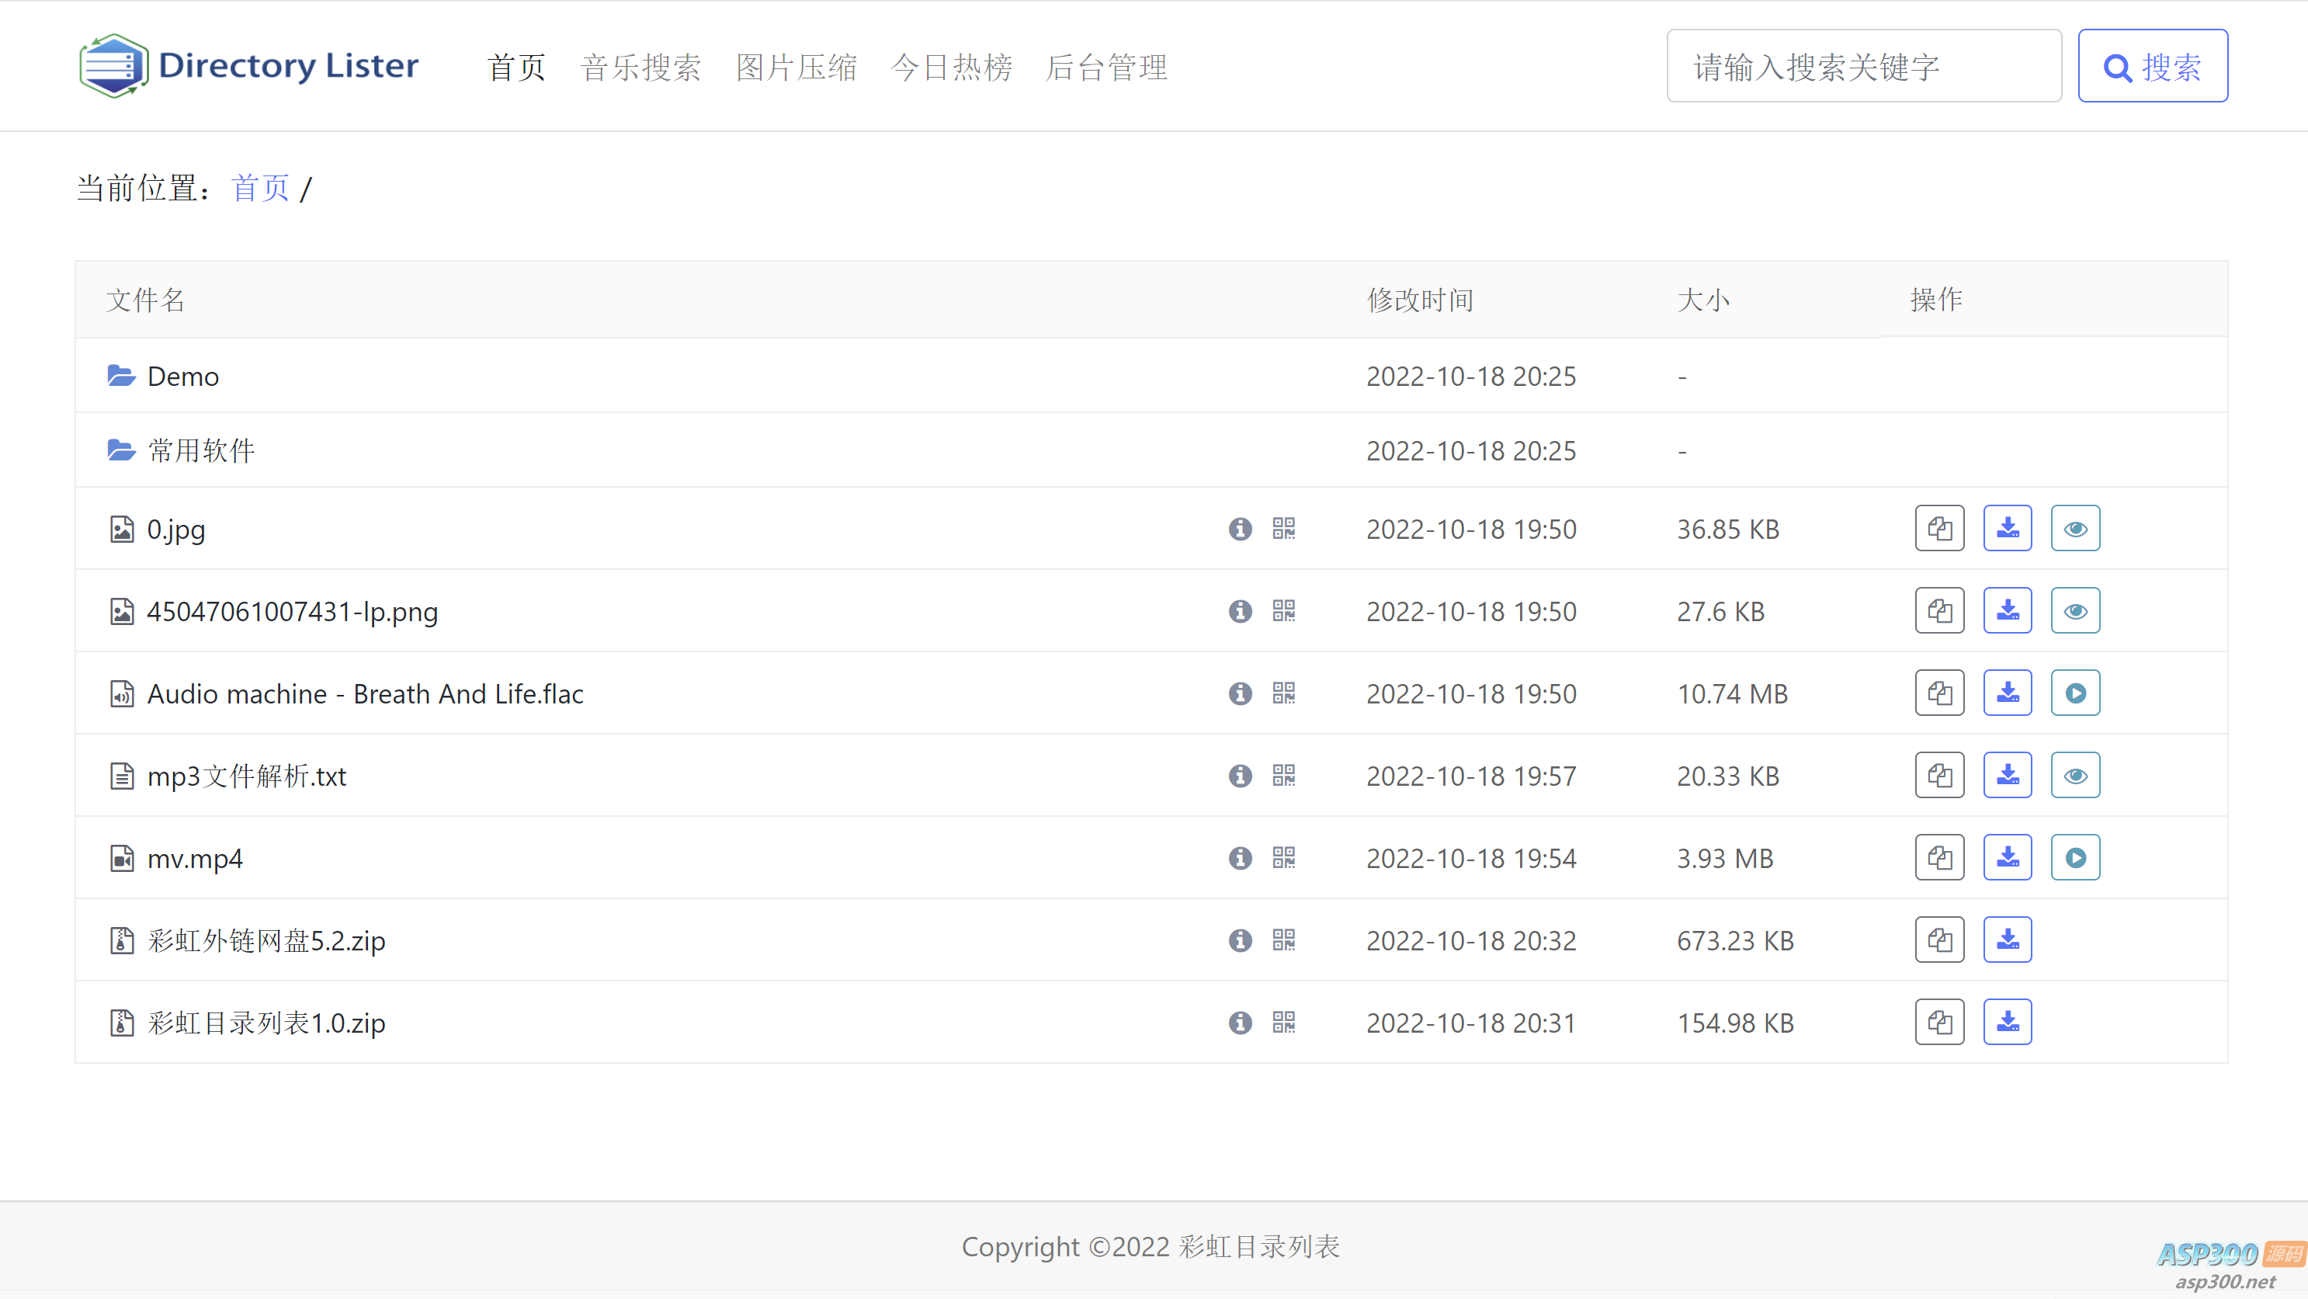Open the Demo folder

[182, 377]
